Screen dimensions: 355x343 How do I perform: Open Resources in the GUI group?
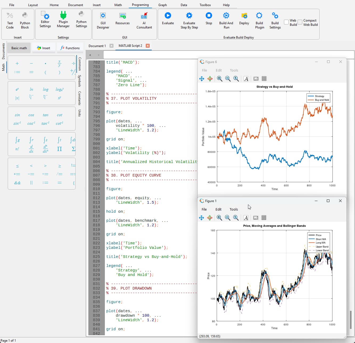[x=122, y=18]
